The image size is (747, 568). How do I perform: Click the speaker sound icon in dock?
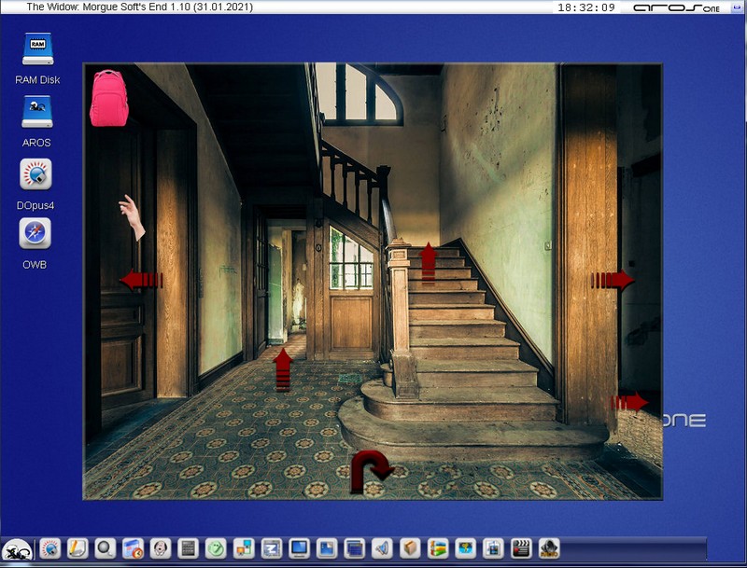[382, 548]
